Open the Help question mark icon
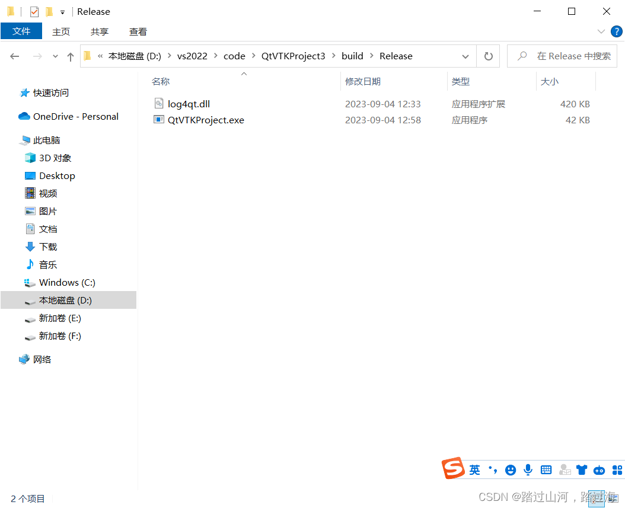 [x=616, y=31]
